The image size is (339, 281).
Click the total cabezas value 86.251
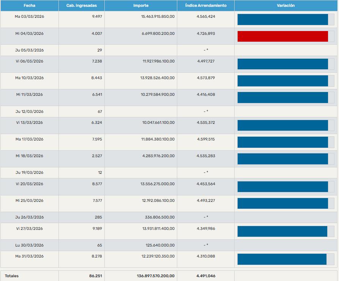click(96, 276)
